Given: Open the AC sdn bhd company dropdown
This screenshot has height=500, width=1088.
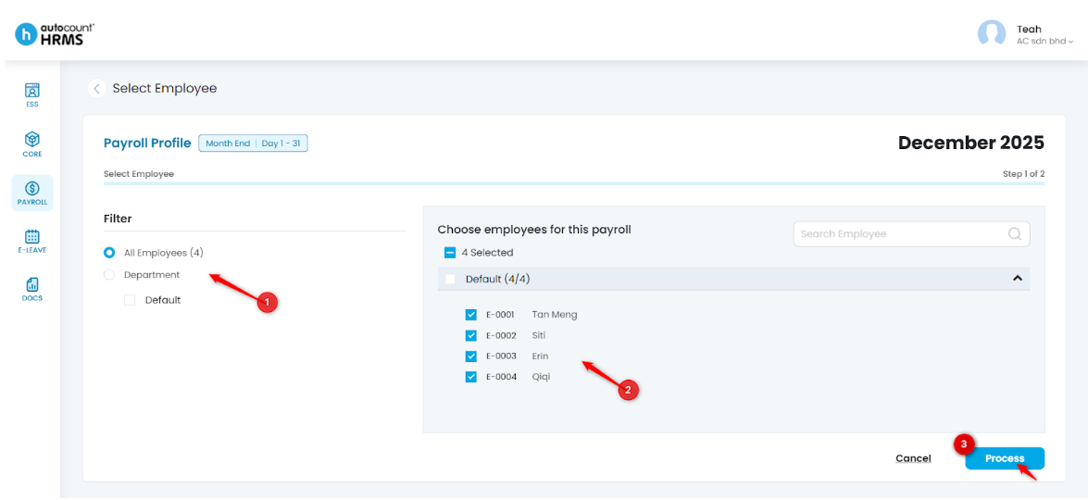Looking at the screenshot, I should pos(1045,41).
